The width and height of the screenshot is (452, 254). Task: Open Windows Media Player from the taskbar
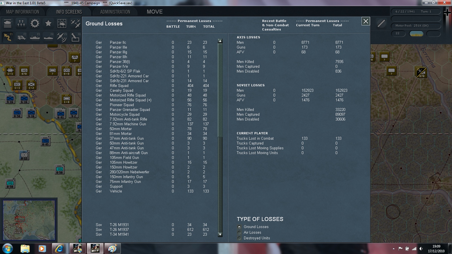click(x=42, y=249)
